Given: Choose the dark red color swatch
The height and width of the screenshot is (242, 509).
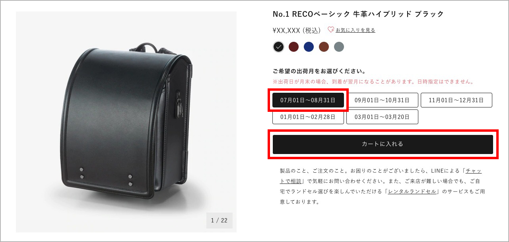Looking at the screenshot, I should point(293,47).
